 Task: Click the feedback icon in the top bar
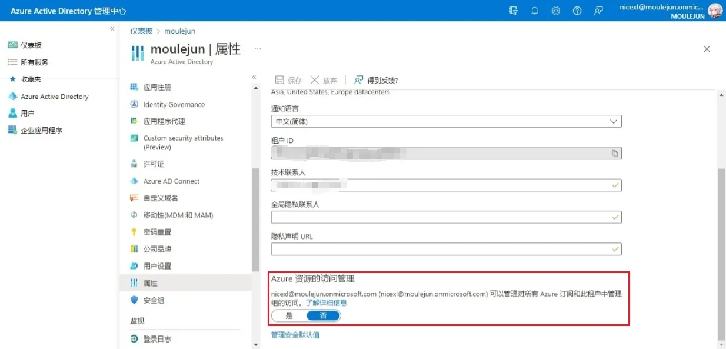(x=598, y=11)
